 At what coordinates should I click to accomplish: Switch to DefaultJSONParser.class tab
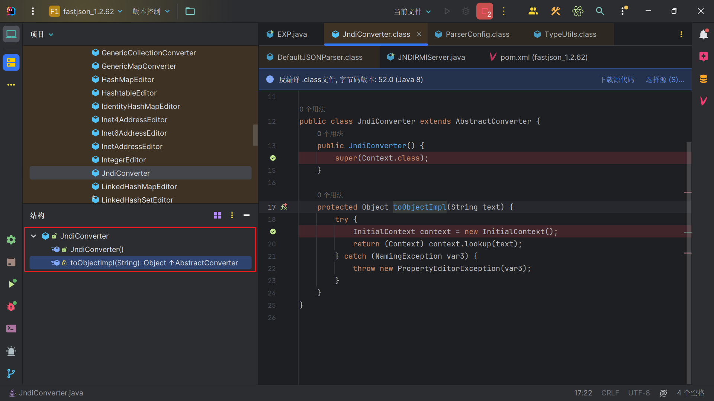[315, 57]
